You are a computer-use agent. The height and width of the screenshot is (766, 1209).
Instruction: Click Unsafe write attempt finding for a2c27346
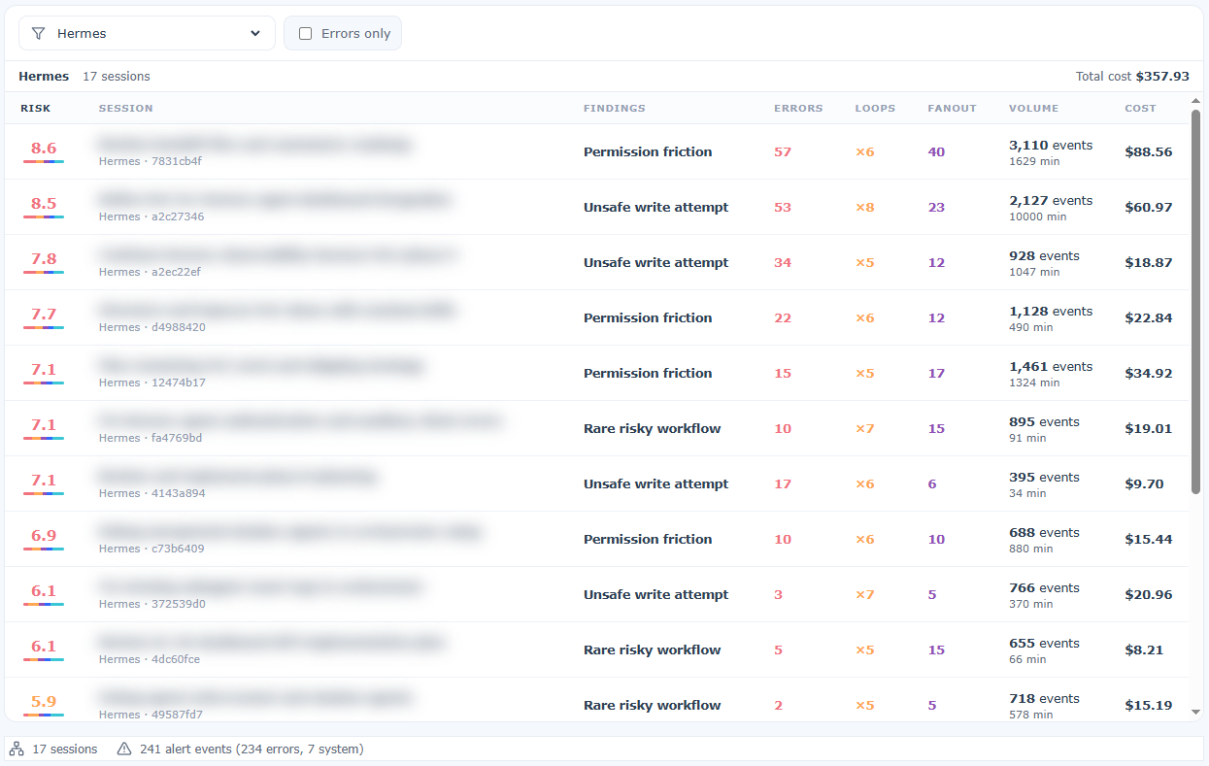(x=655, y=207)
